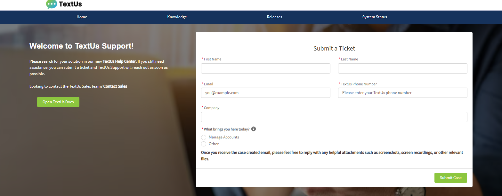
Task: Click the Email field with you@example.com placeholder
Action: 266,93
